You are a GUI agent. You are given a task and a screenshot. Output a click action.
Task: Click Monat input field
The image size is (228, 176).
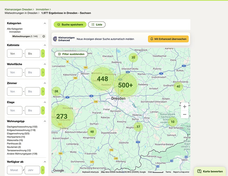[14, 170]
